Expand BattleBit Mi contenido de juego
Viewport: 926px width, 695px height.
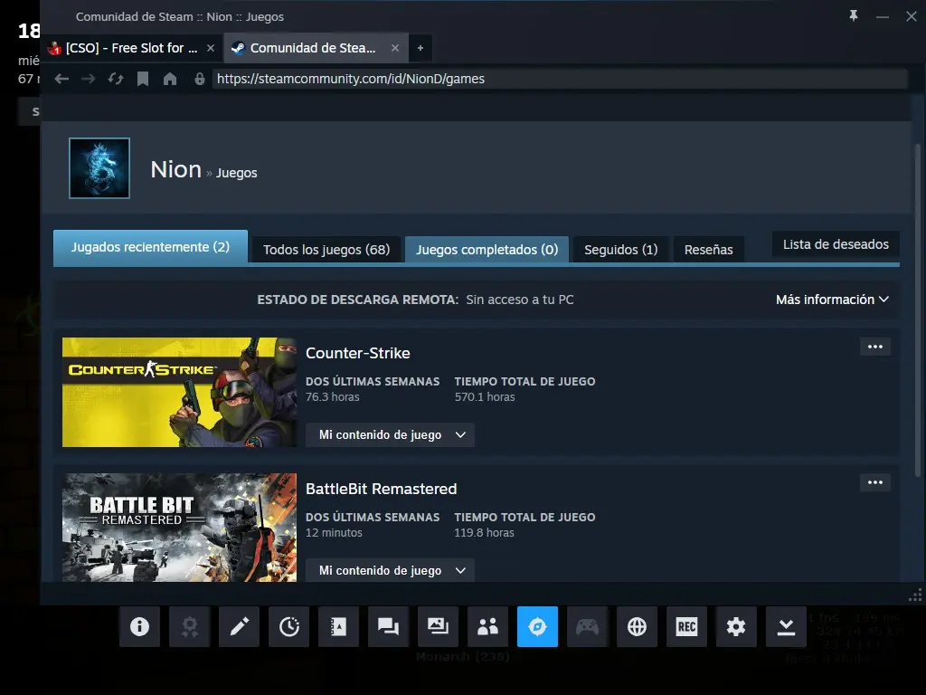tap(390, 570)
